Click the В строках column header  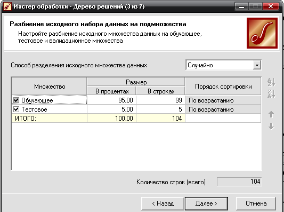[x=160, y=91]
